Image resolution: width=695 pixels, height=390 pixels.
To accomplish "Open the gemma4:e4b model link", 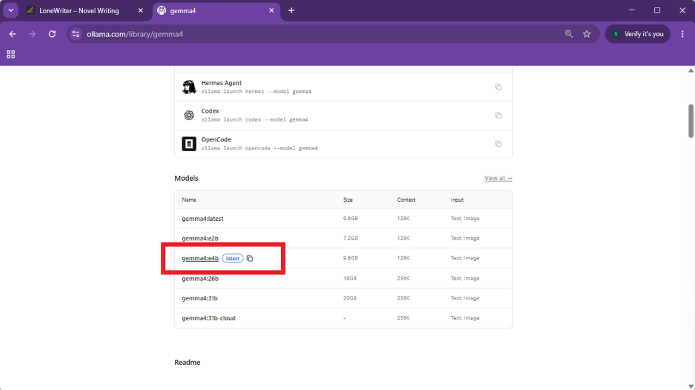I will tap(200, 258).
